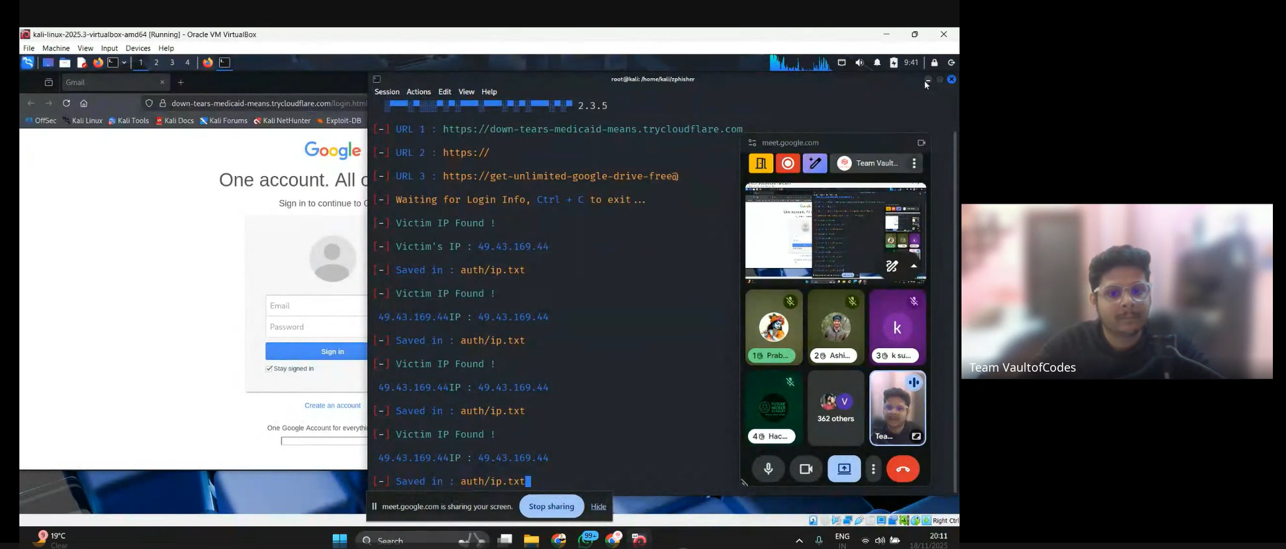Collapse the shared screen preview using the arrow
This screenshot has height=549, width=1286.
914,266
